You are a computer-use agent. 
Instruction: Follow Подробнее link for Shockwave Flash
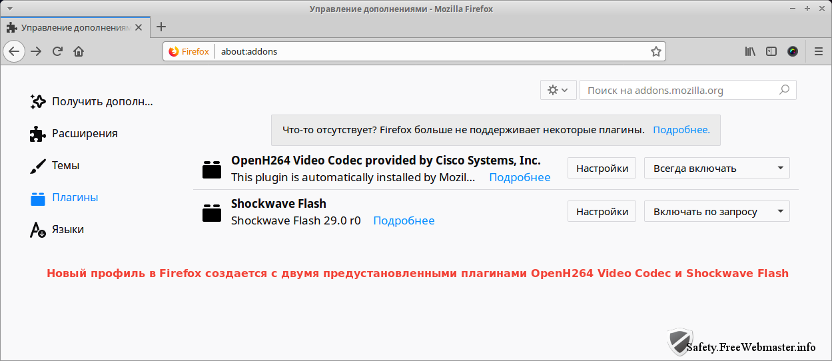[x=404, y=220]
